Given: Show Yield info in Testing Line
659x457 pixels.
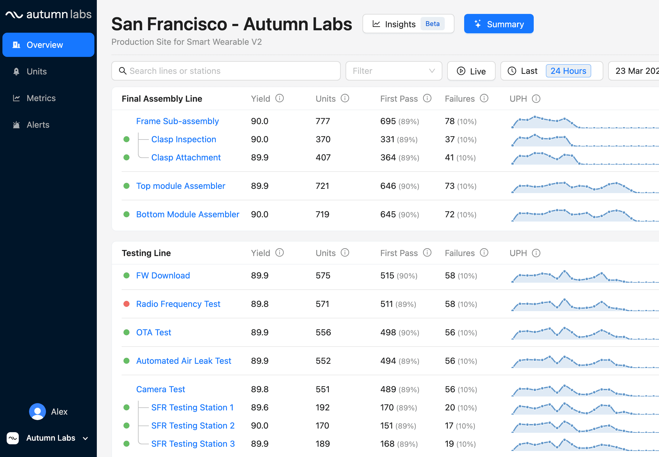Looking at the screenshot, I should point(280,253).
